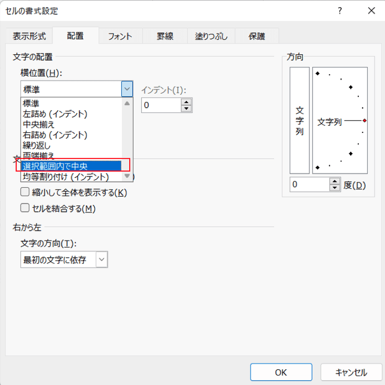This screenshot has width=385, height=385.
Task: Switch to the 表示形式 tab
Action: 29,36
